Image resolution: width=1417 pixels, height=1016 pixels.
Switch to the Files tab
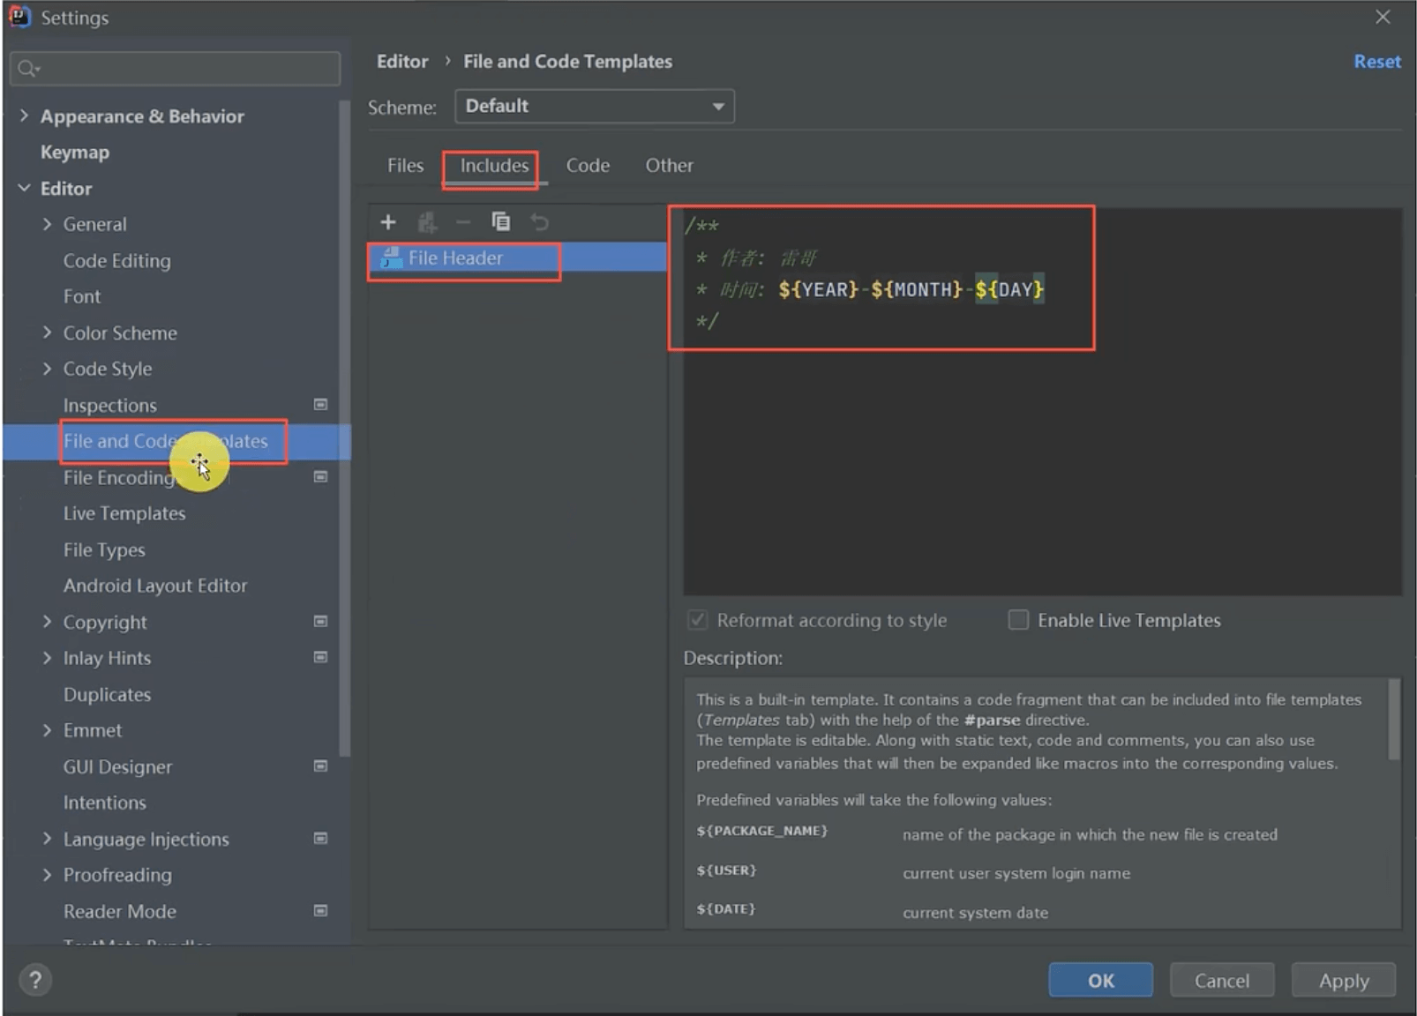coord(405,166)
